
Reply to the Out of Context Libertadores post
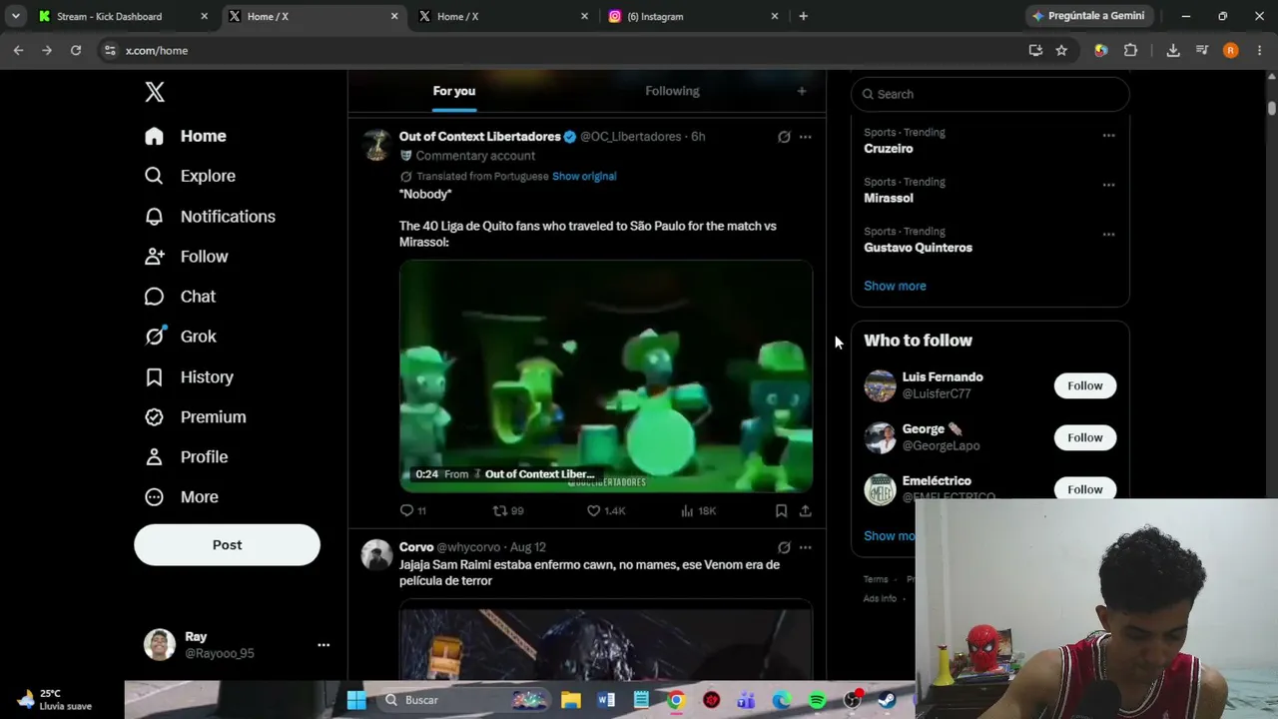coord(413,510)
